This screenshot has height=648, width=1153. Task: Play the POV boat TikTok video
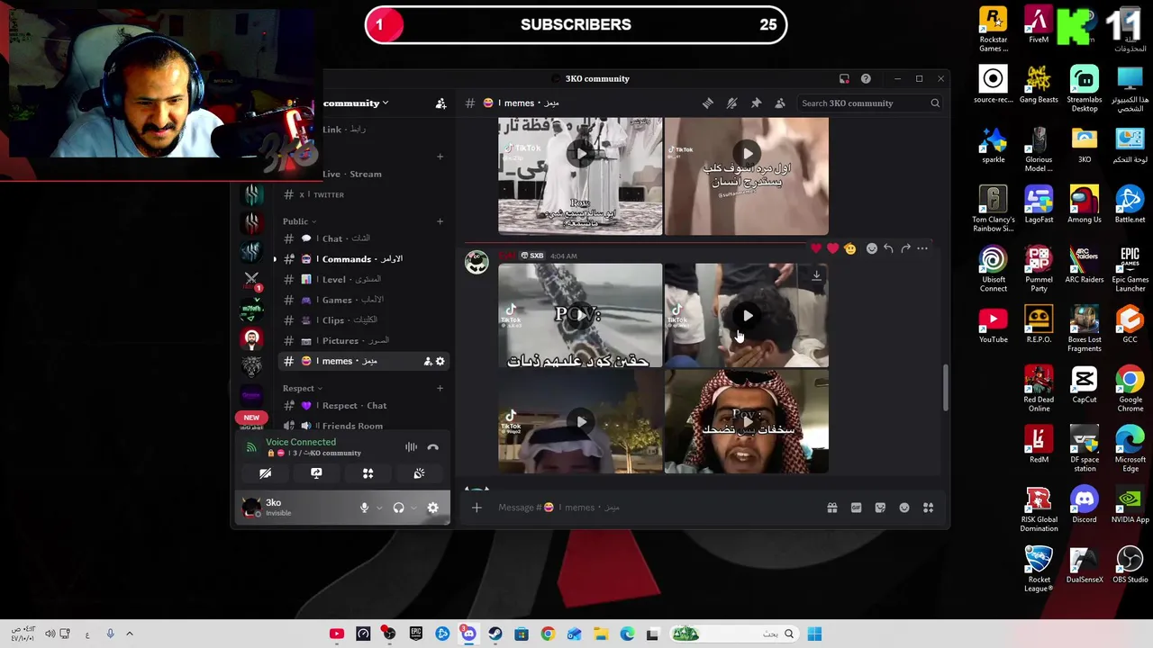(x=580, y=316)
